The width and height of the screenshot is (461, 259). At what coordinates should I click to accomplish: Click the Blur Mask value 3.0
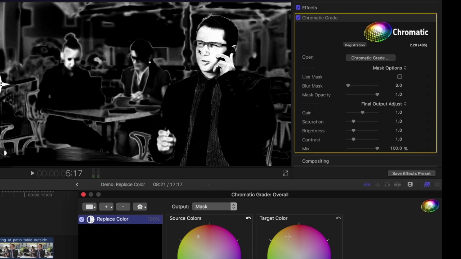[x=398, y=85]
